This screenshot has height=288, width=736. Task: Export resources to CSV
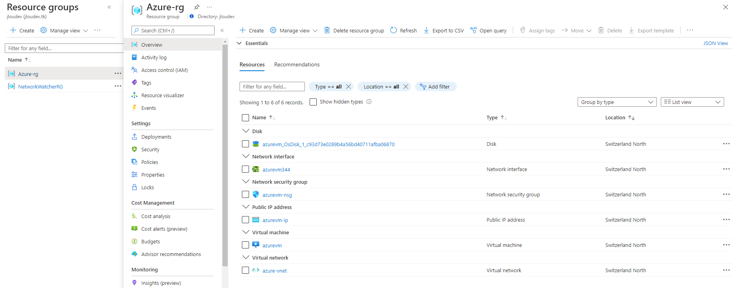coord(443,30)
